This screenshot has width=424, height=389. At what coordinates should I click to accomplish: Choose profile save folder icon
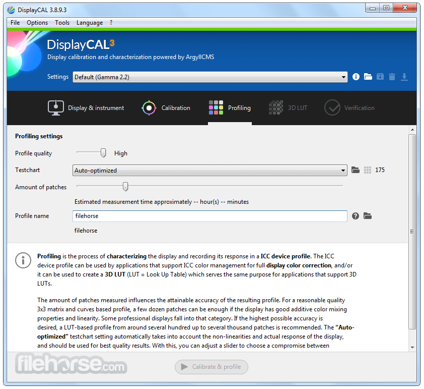coord(368,216)
